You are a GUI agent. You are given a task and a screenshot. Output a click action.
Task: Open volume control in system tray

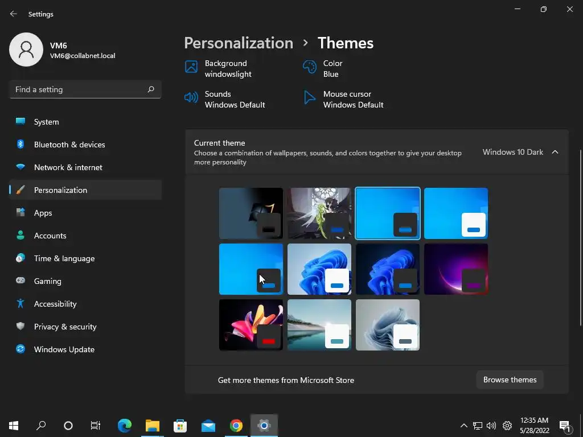(491, 426)
